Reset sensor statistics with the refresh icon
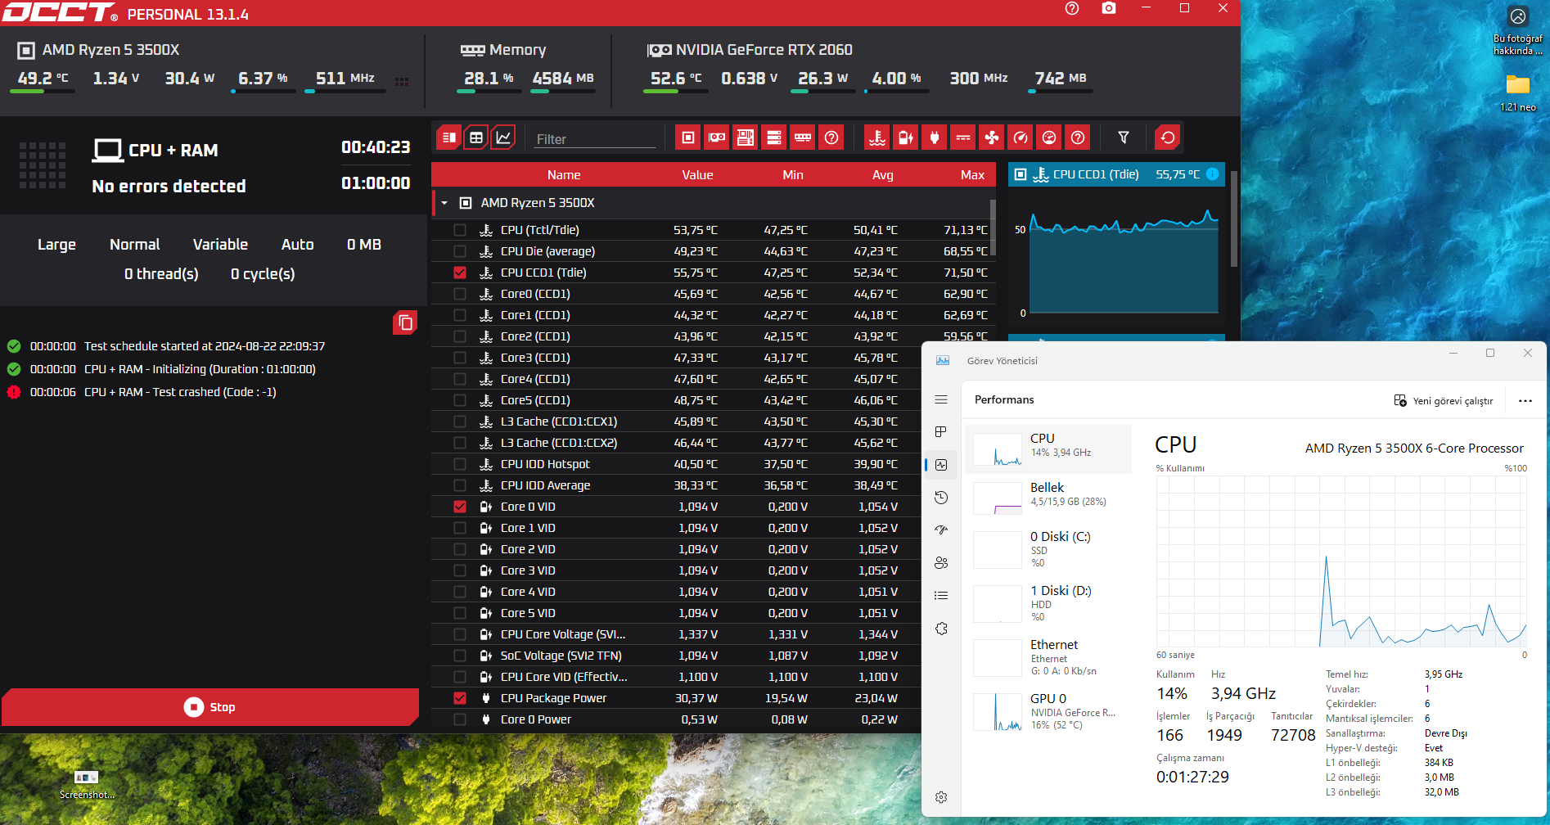The width and height of the screenshot is (1550, 825). (x=1168, y=137)
